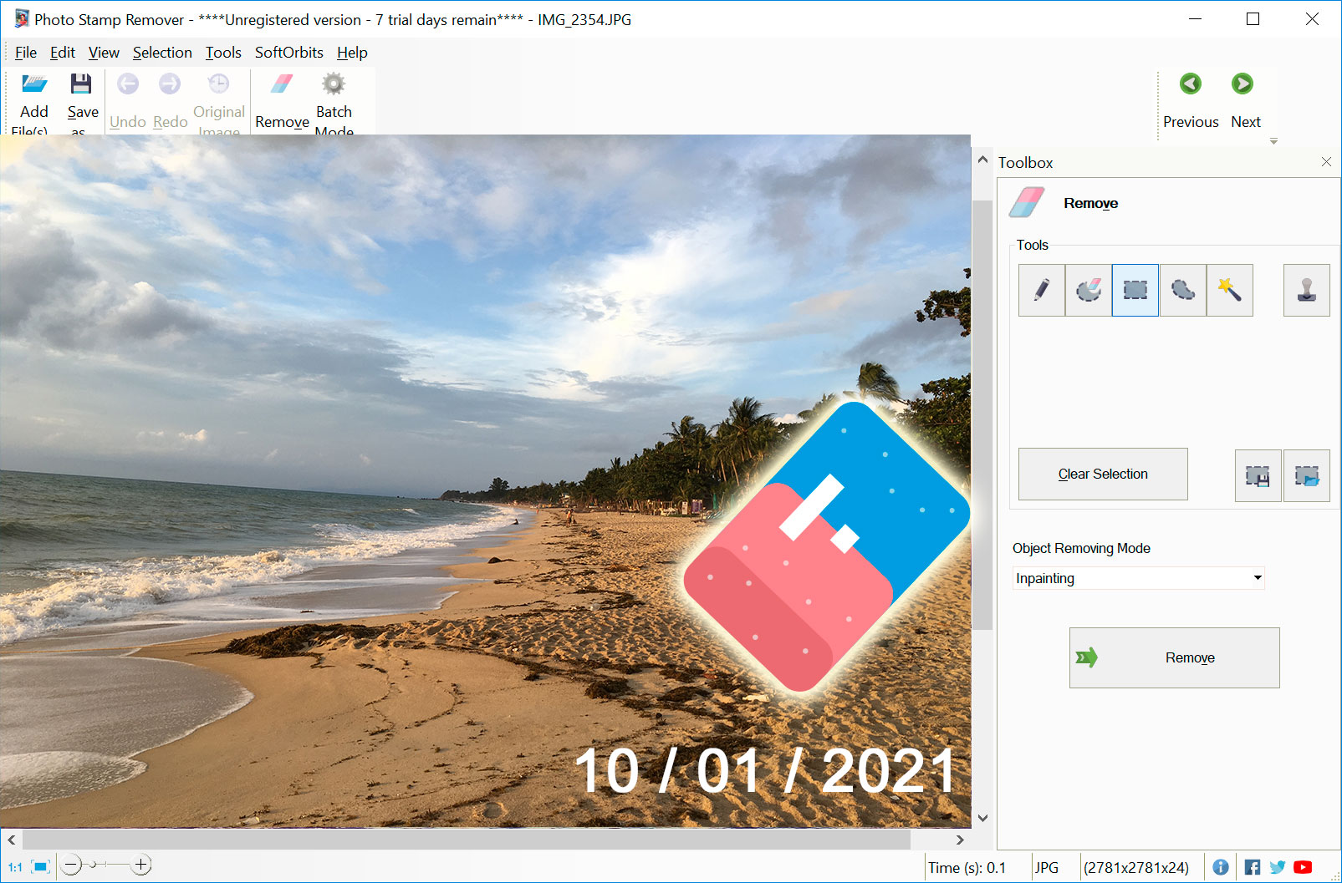Toggle the rectangular selection tool
Image resolution: width=1342 pixels, height=883 pixels.
click(1135, 290)
